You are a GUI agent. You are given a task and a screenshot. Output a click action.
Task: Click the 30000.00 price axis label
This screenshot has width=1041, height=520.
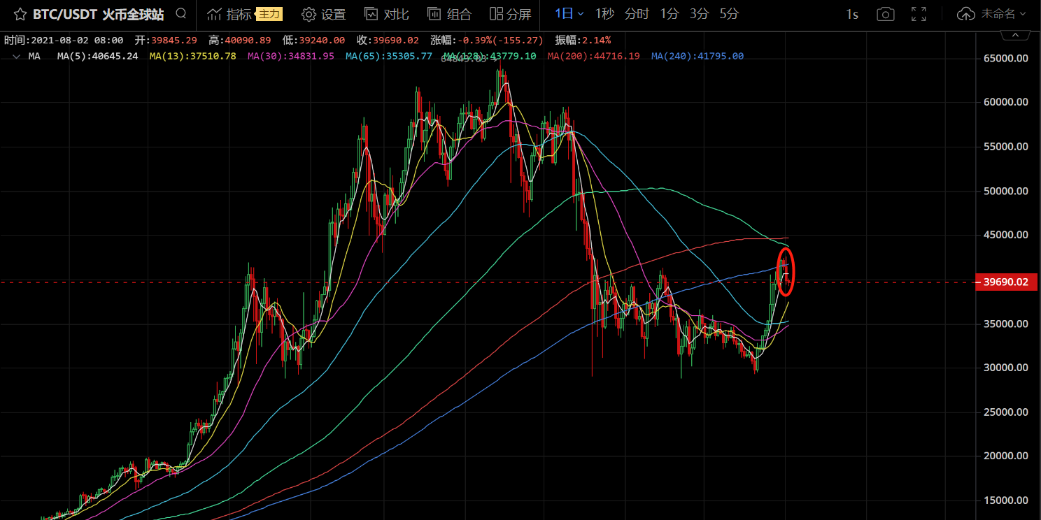(1005, 368)
